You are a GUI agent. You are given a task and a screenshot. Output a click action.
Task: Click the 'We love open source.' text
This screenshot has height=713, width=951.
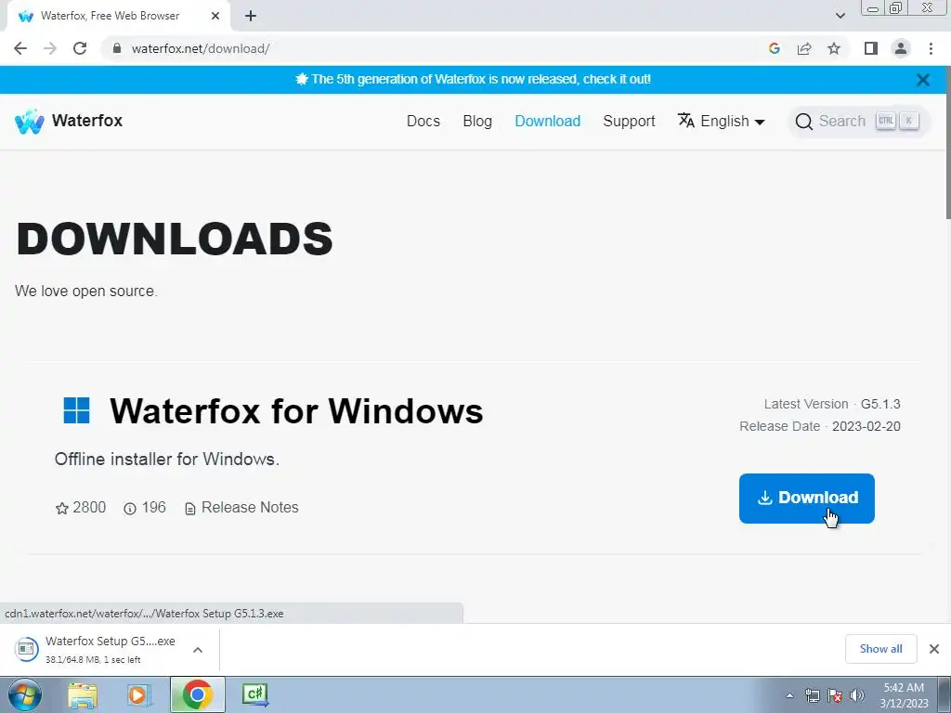point(86,291)
